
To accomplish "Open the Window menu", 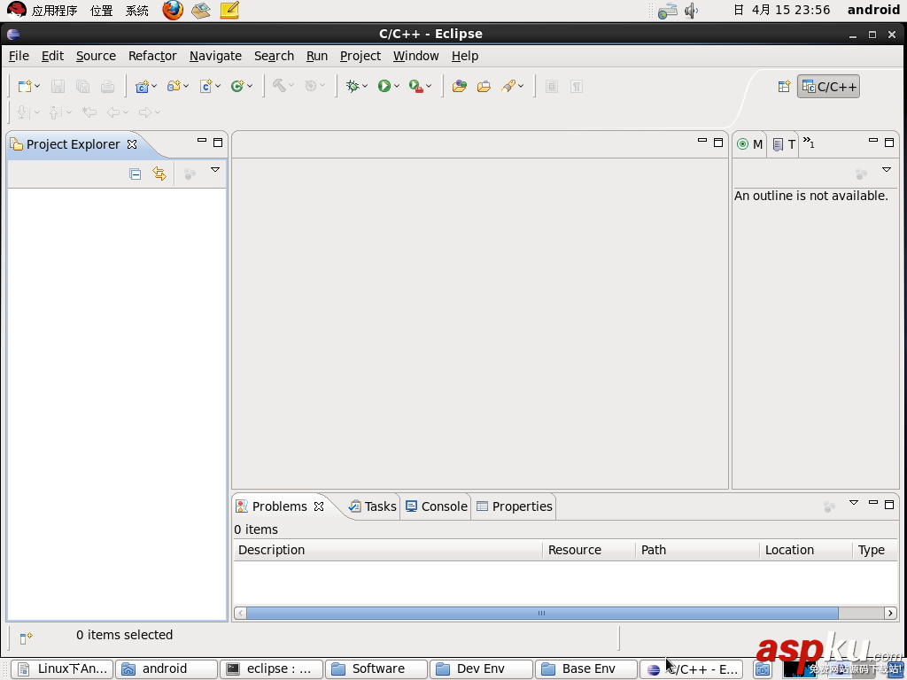I will click(x=416, y=56).
